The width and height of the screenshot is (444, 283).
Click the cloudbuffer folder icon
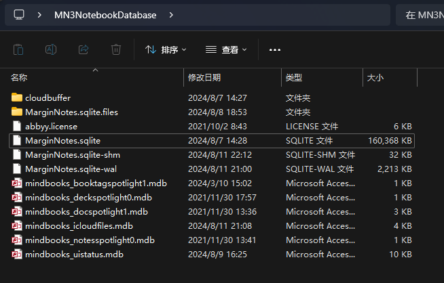pos(17,98)
